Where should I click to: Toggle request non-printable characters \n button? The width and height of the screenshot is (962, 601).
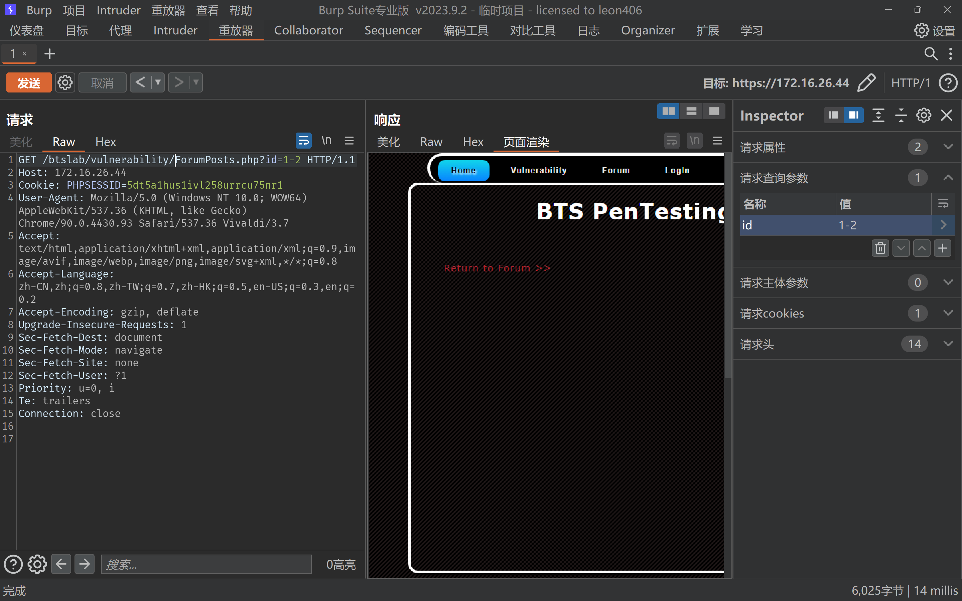click(326, 141)
